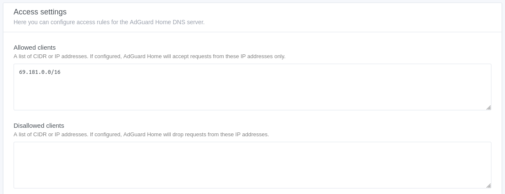Focus the empty Disallowed clients text box
The image size is (505, 194).
[252, 165]
